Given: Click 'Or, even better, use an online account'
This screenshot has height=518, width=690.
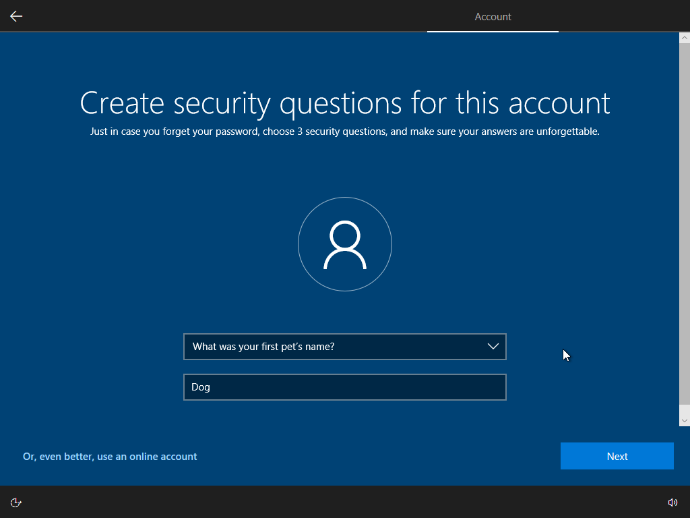Looking at the screenshot, I should click(x=110, y=456).
